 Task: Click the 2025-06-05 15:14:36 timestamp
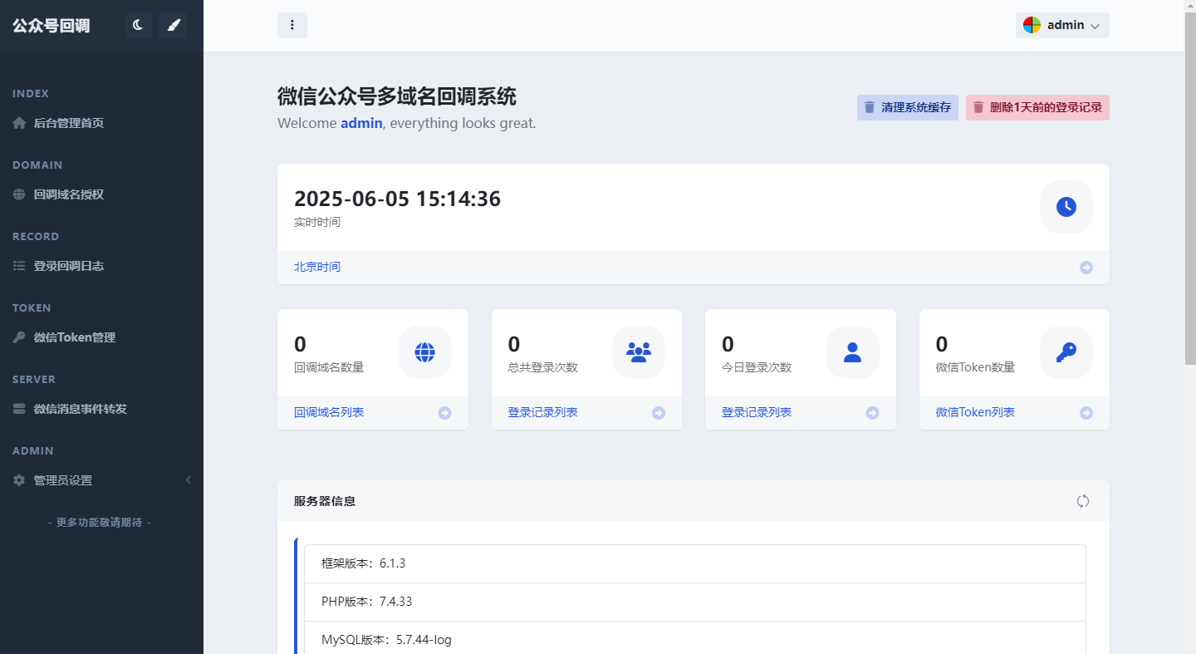pyautogui.click(x=398, y=199)
